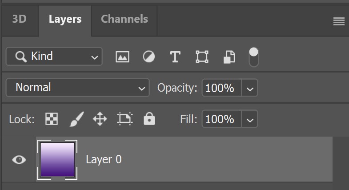Image resolution: width=349 pixels, height=190 pixels.
Task: Open the Kind filter type dropdown
Action: [x=54, y=57]
